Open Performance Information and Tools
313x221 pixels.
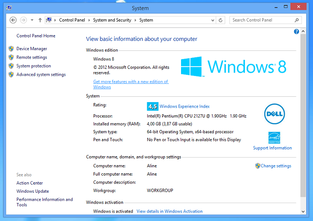click(x=45, y=202)
